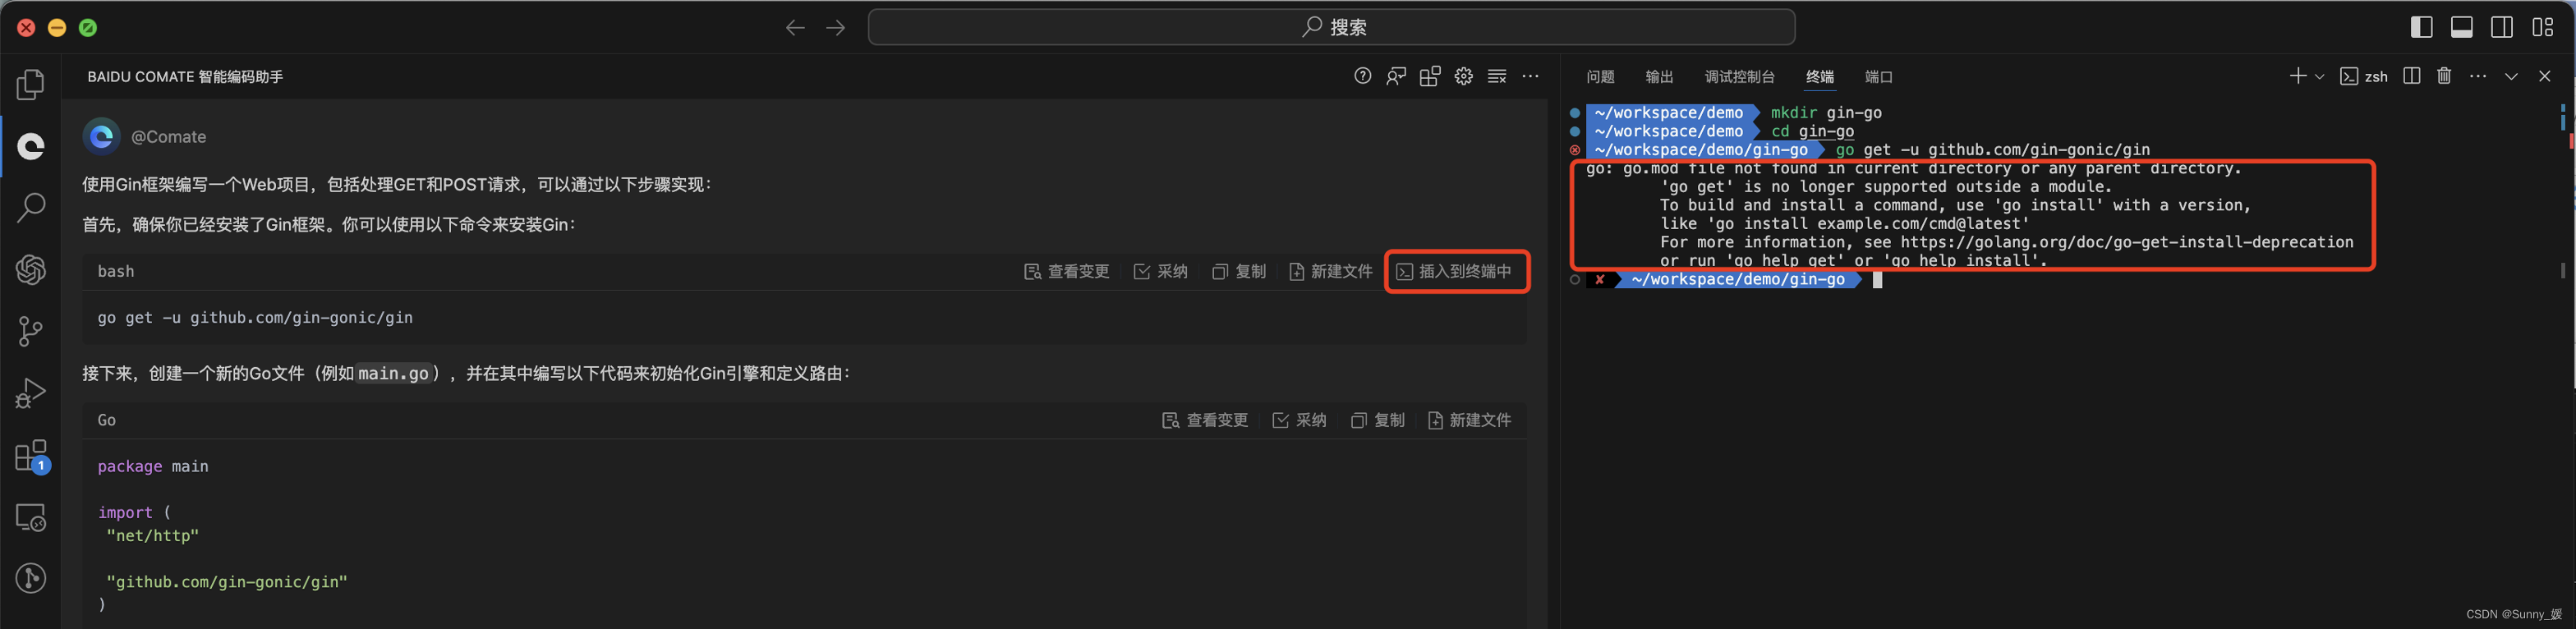The width and height of the screenshot is (2576, 629).
Task: Open the Explorer files icon in activity bar
Action: pyautogui.click(x=31, y=84)
